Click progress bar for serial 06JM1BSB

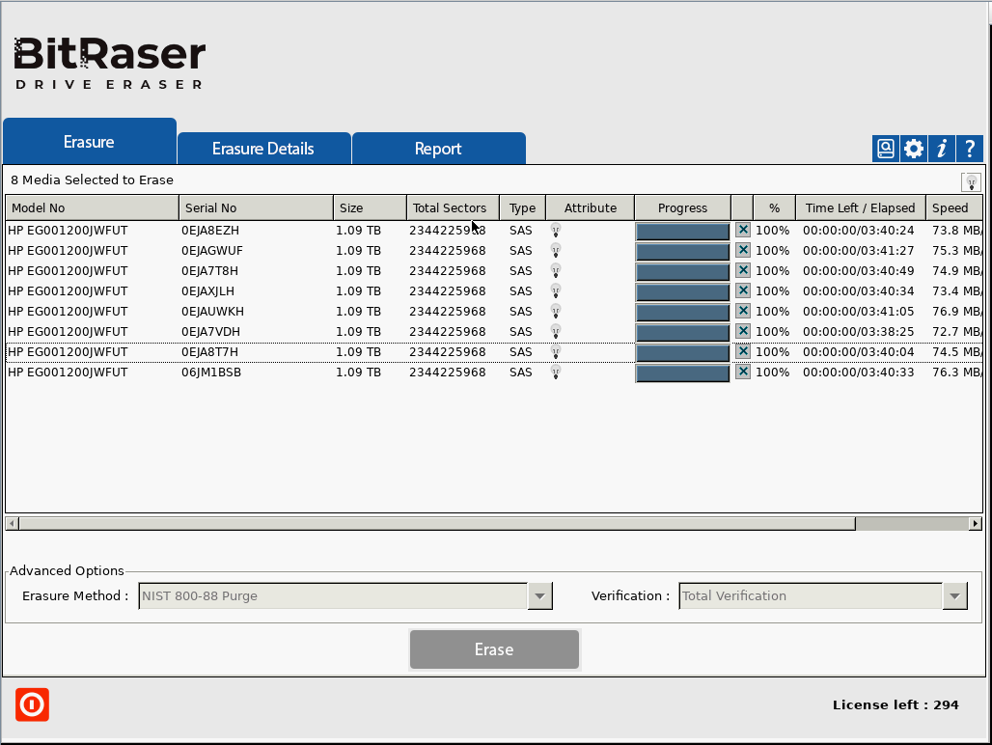[x=682, y=372]
